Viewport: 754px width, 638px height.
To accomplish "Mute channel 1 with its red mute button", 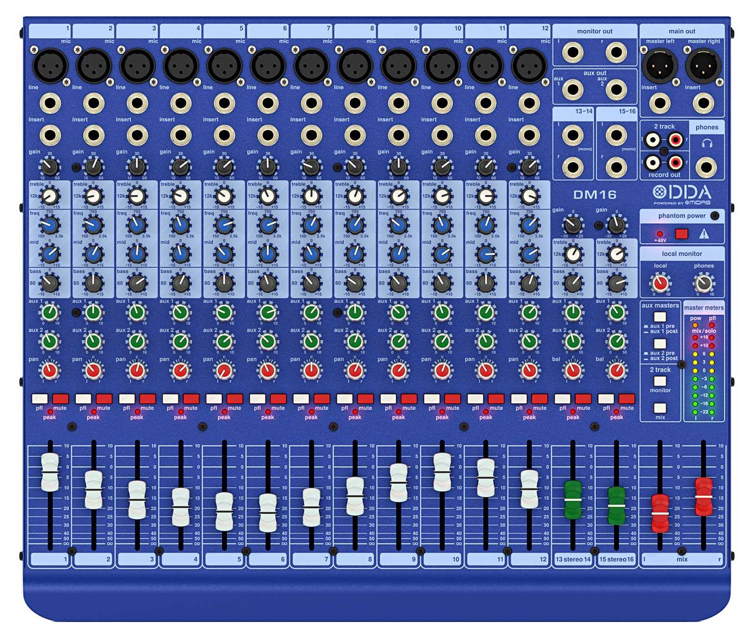I will pyautogui.click(x=61, y=399).
